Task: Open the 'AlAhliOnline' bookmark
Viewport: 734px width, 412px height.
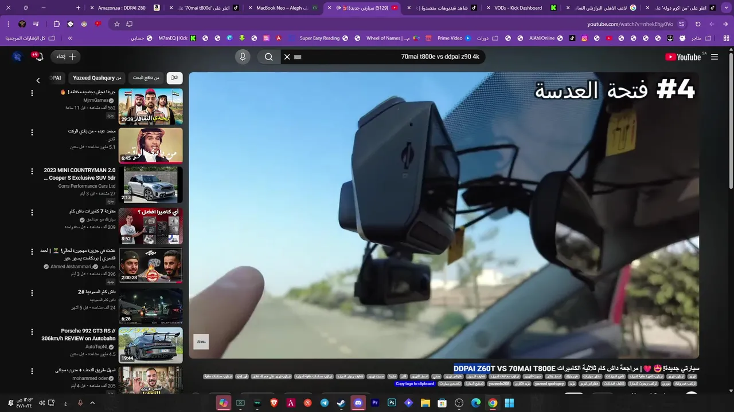Action: click(x=546, y=38)
